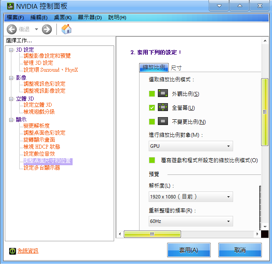The image size is (272, 264).
Task: Click the vertical scrollbar up arrow
Action: pyautogui.click(x=265, y=41)
